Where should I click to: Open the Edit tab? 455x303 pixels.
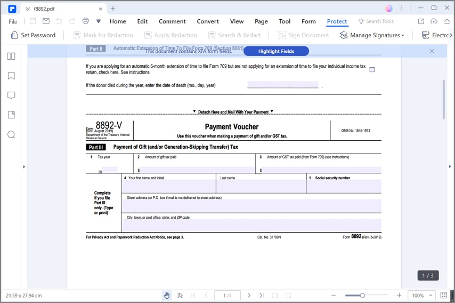(x=142, y=21)
